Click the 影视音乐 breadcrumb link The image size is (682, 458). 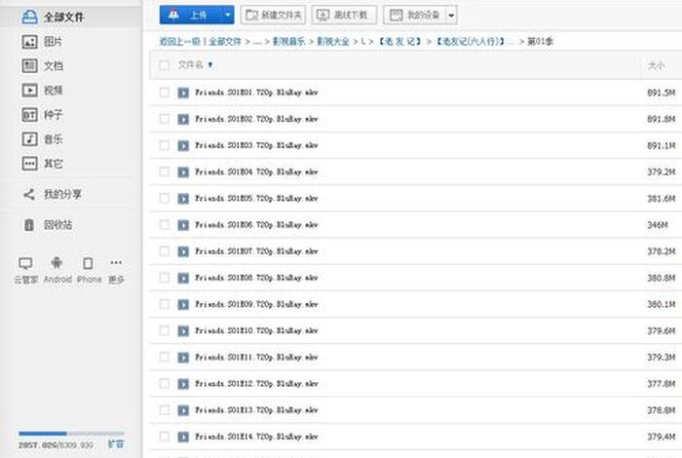click(288, 41)
